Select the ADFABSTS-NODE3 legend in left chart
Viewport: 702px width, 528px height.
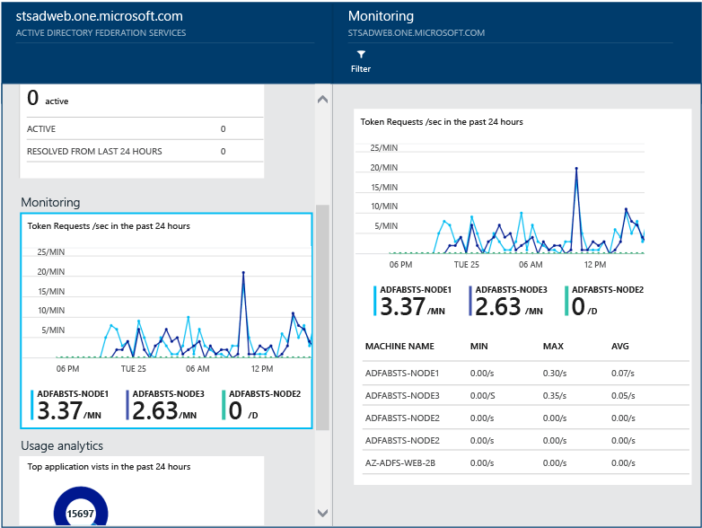167,405
